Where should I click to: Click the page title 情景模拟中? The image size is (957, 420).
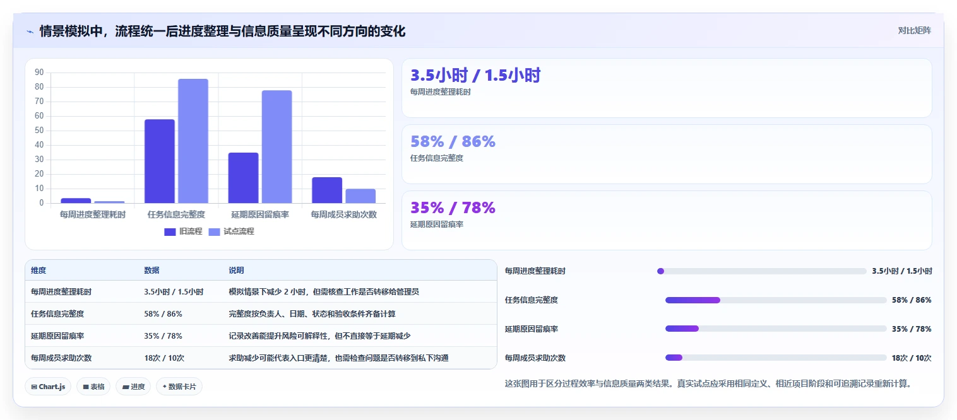pos(222,31)
